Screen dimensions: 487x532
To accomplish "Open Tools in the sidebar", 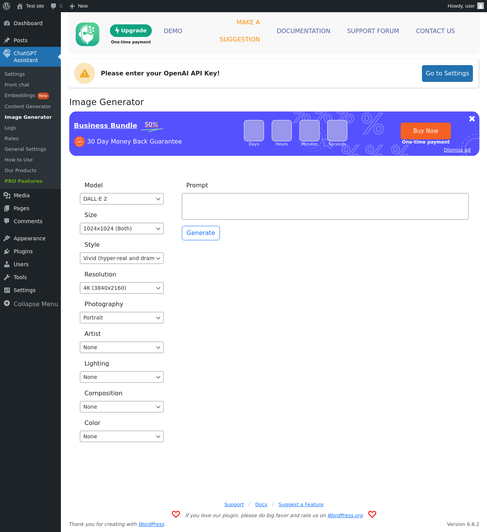I will [30, 277].
